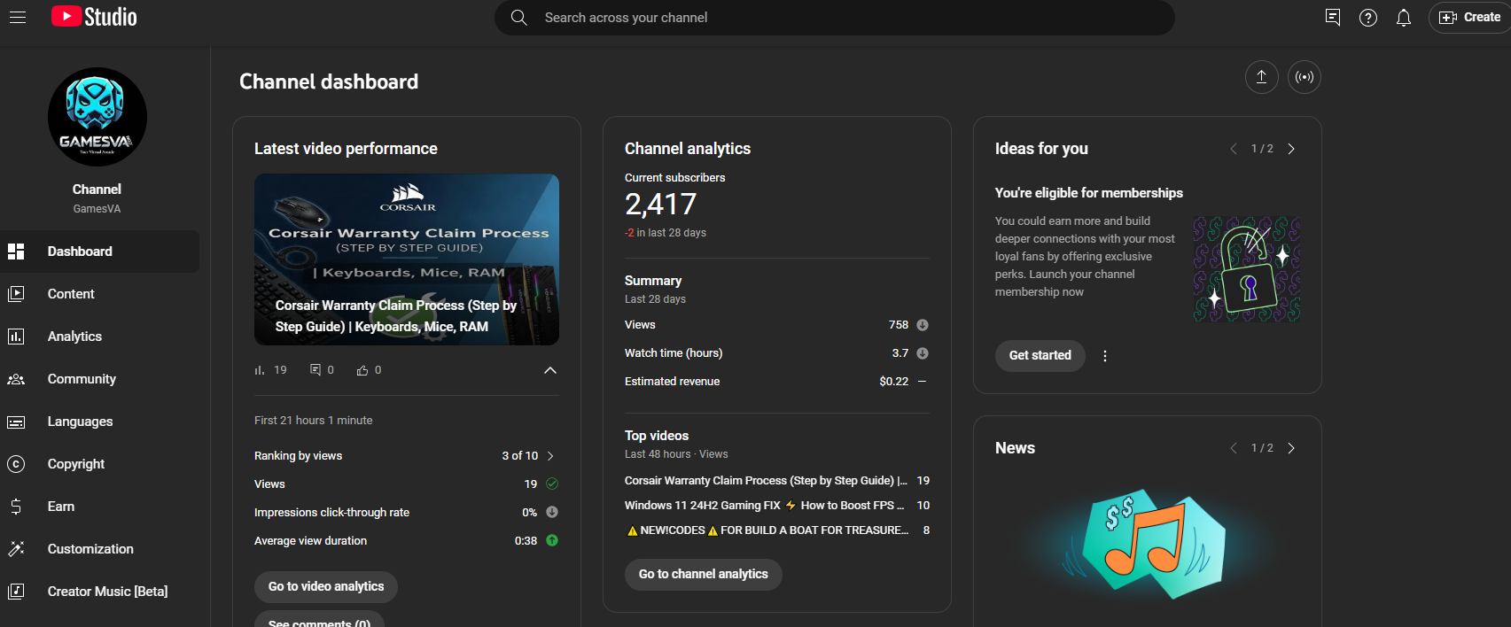Click the Creator Music note icon
The height and width of the screenshot is (627, 1511).
tap(16, 592)
